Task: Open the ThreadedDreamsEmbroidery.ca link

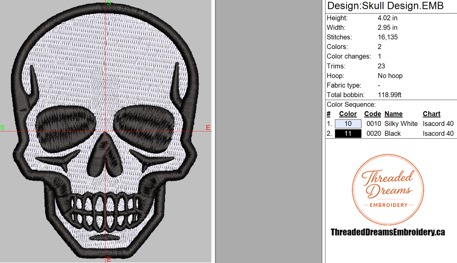Action: pyautogui.click(x=388, y=232)
